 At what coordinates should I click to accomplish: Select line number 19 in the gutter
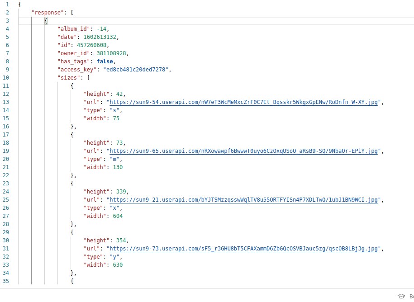click(6, 151)
